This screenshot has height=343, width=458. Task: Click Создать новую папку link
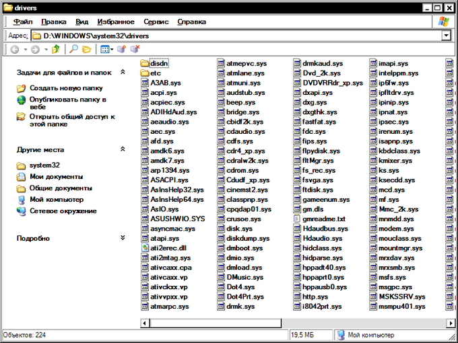(66, 88)
